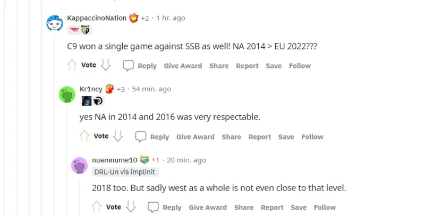
Task: Click KappaccinoNation's avatar icon
Action: pos(55,23)
